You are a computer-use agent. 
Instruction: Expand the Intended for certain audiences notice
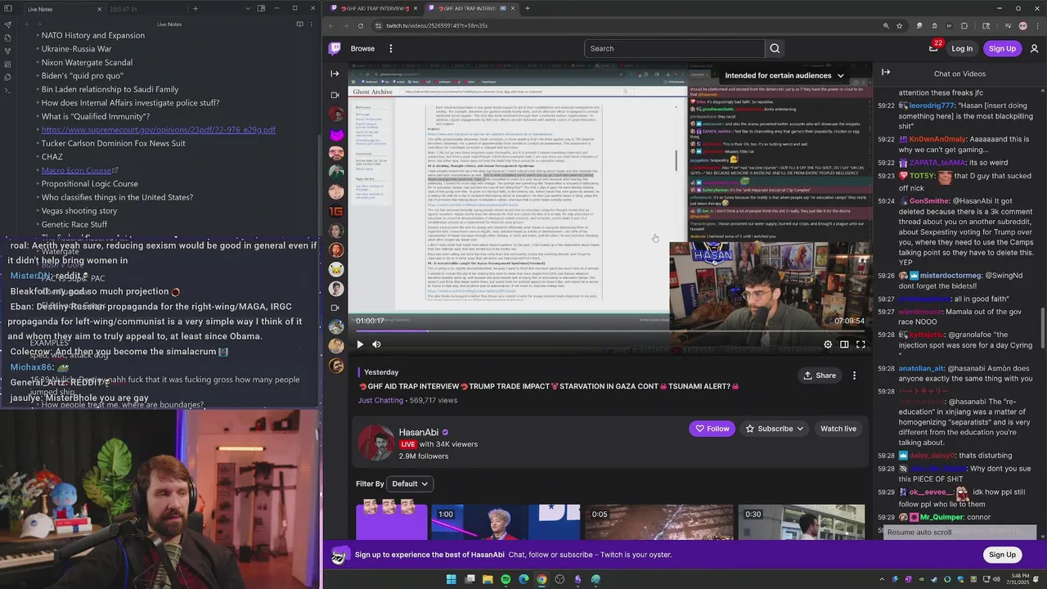(784, 75)
